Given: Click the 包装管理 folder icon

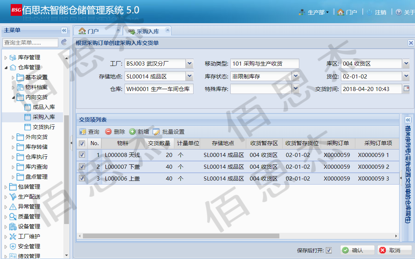Looking at the screenshot, I should (13, 187).
